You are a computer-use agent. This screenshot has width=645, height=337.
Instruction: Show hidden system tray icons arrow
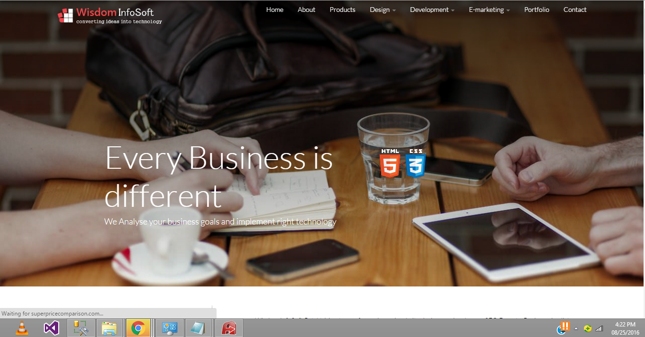(x=576, y=328)
